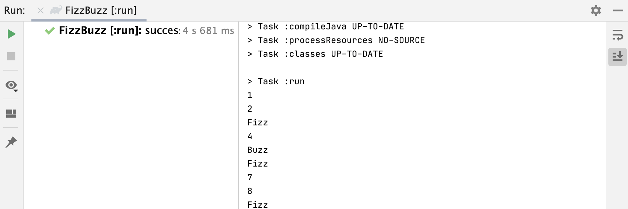The width and height of the screenshot is (628, 209).
Task: Click the Task :run line in console
Action: pyautogui.click(x=276, y=81)
